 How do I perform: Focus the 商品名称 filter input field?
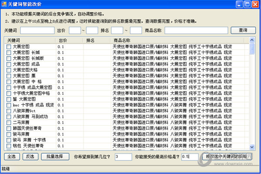coord(196,30)
